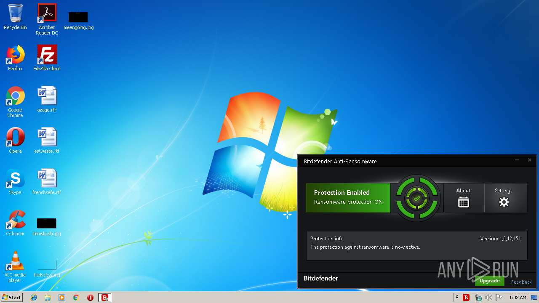Open the media player taskbar icon
This screenshot has width=539, height=303.
(62, 298)
